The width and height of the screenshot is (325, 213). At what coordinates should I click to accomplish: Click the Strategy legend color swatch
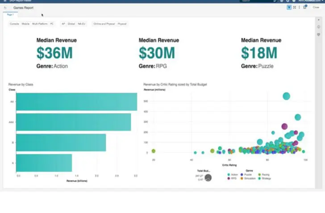259,178
